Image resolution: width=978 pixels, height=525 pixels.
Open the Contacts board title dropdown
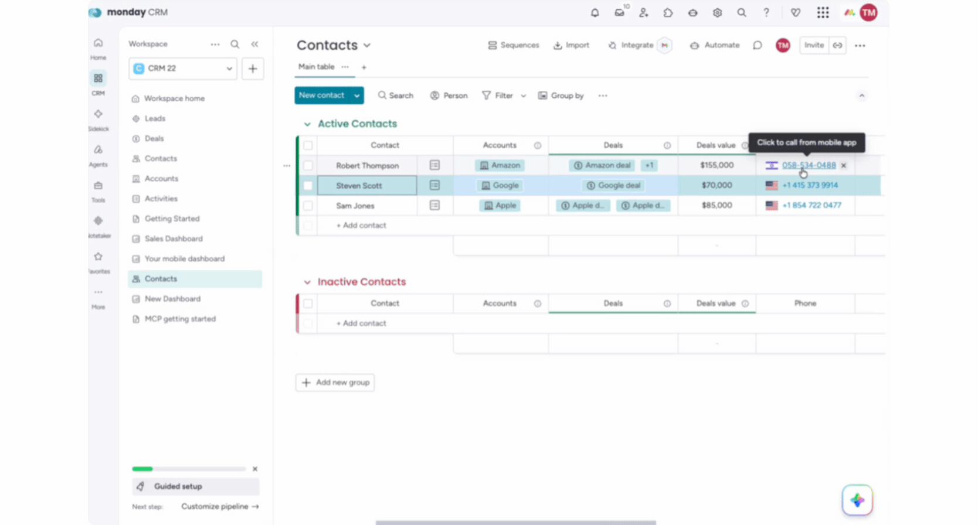tap(367, 45)
